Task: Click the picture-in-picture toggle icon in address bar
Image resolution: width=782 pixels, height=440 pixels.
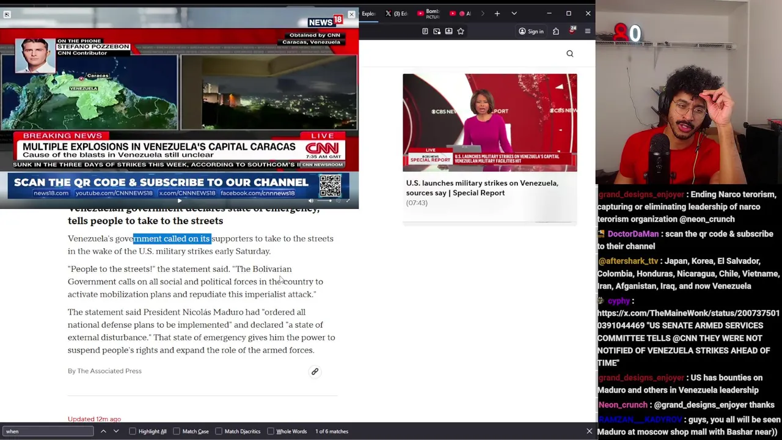Action: (x=437, y=31)
